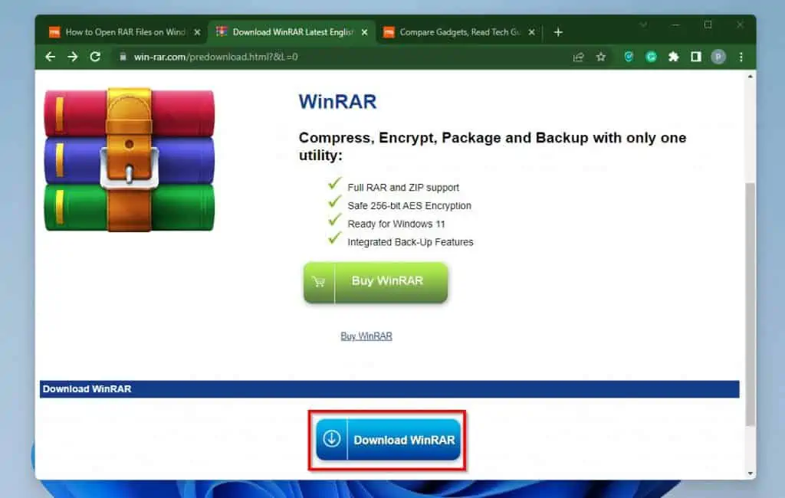The height and width of the screenshot is (498, 785).
Task: Click the page scroll down arrow
Action: [750, 473]
